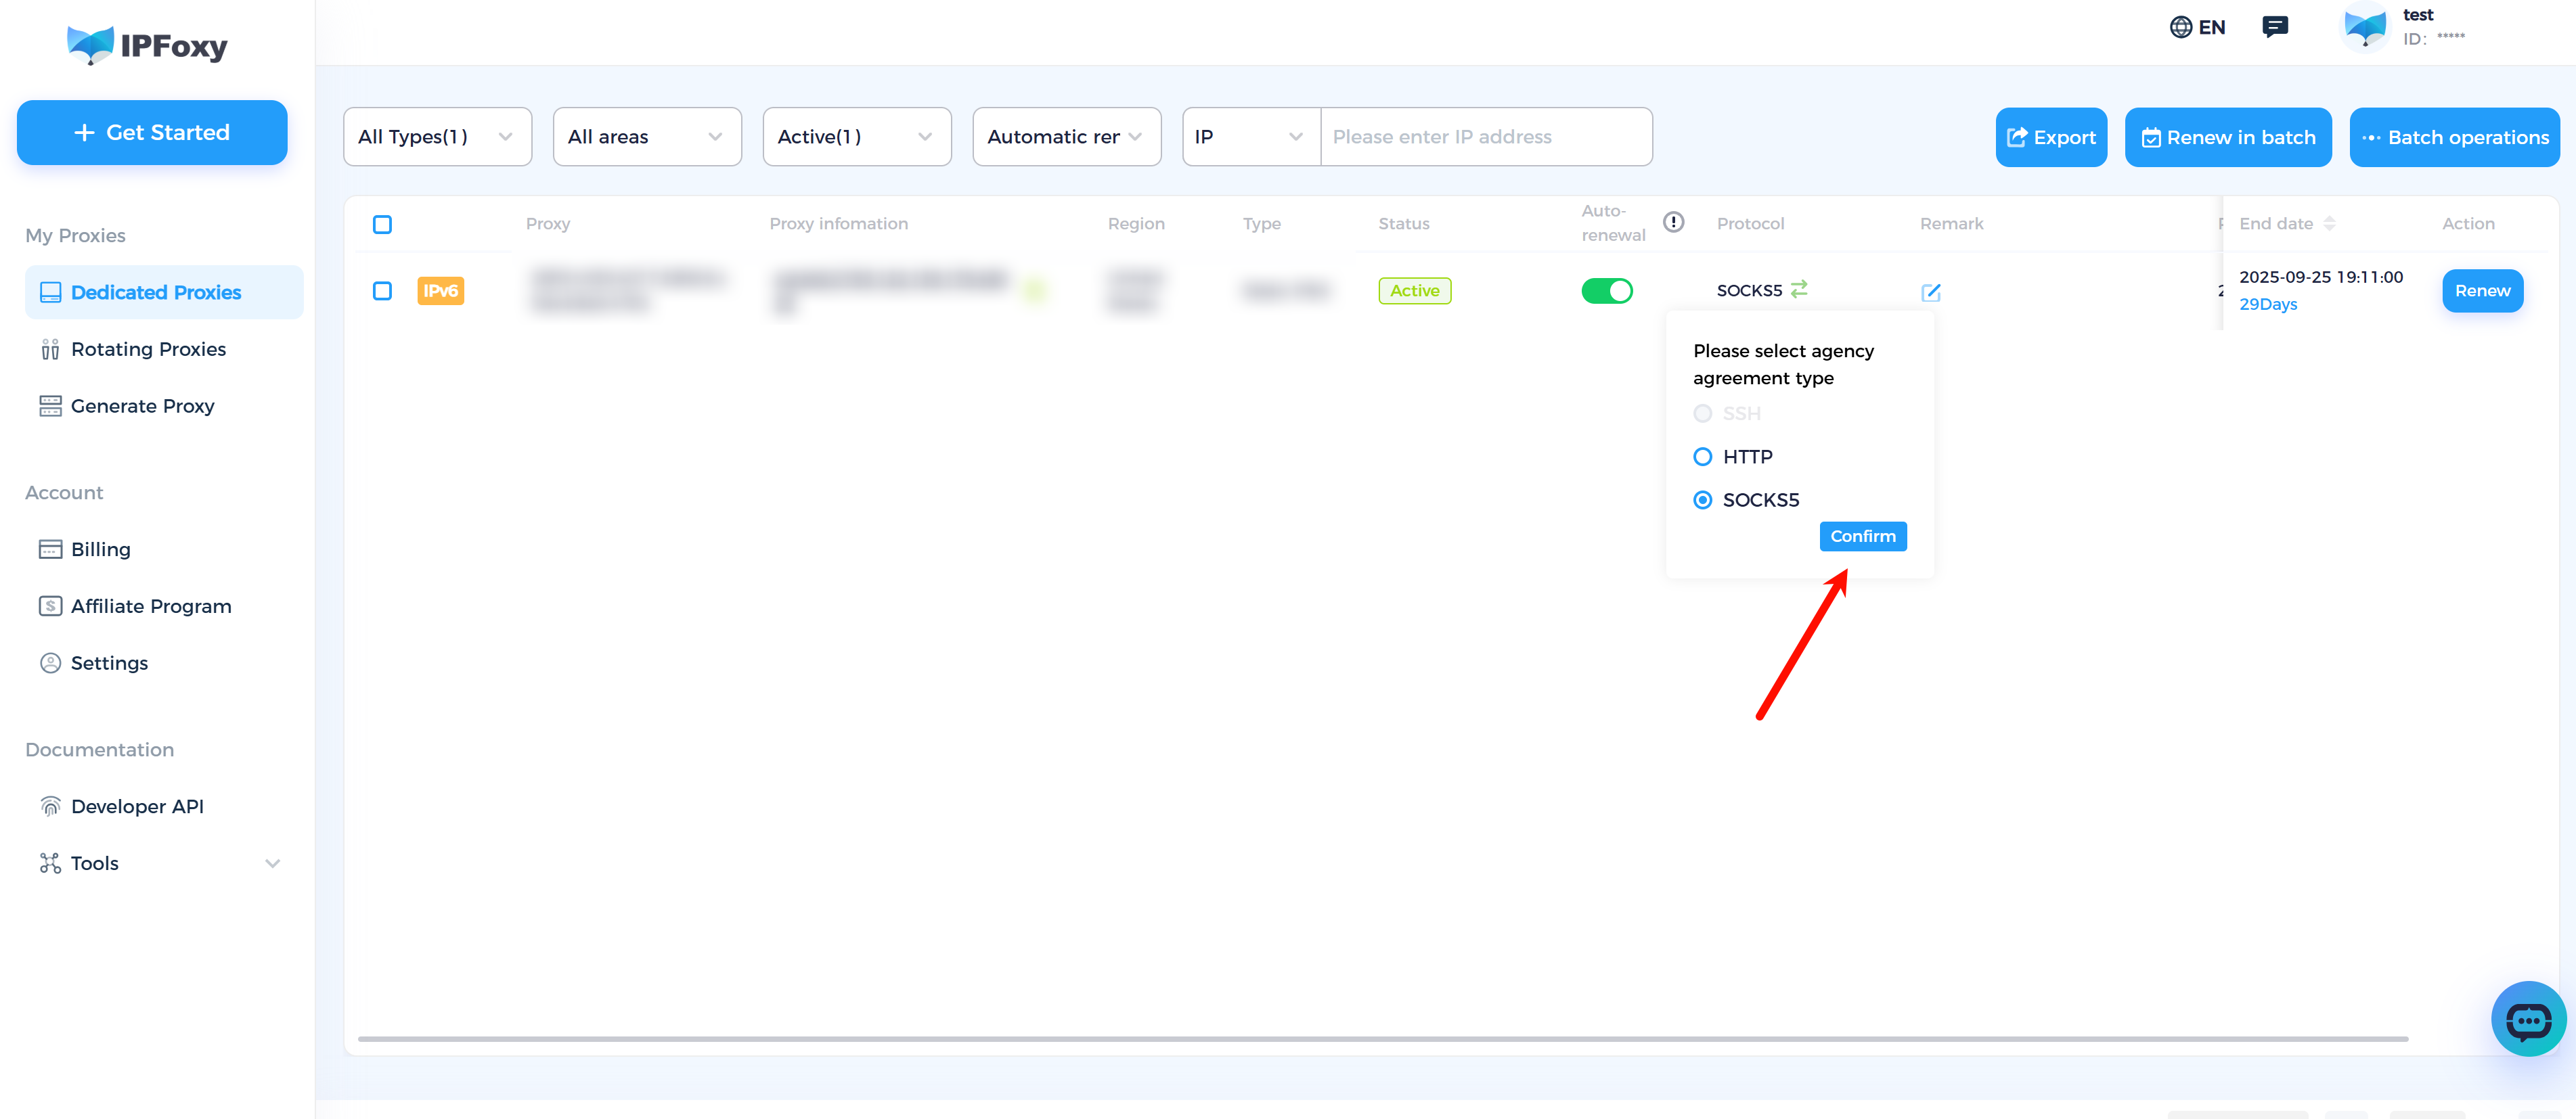
Task: Click the Generate Proxy sidebar icon
Action: point(50,406)
